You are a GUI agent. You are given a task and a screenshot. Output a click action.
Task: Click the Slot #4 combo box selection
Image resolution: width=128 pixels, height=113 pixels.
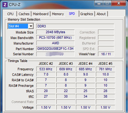(x=18, y=26)
